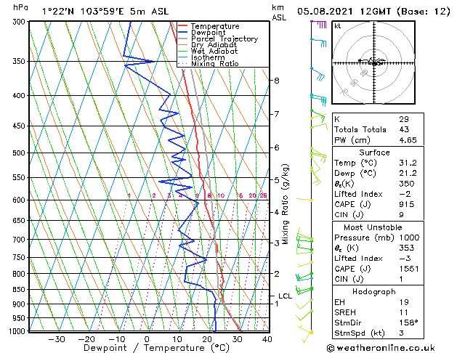
Task: Click the EH value 19
Action: tap(404, 302)
